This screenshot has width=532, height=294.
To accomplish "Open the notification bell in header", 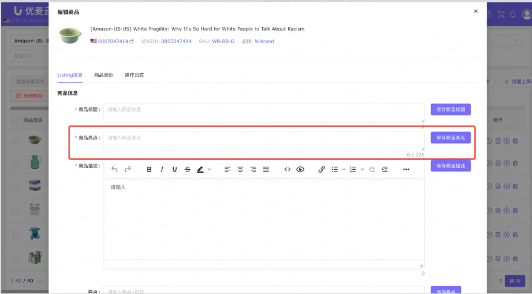I will click(x=513, y=15).
